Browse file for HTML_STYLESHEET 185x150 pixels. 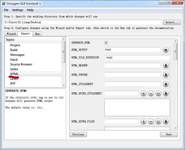coord(166,84)
